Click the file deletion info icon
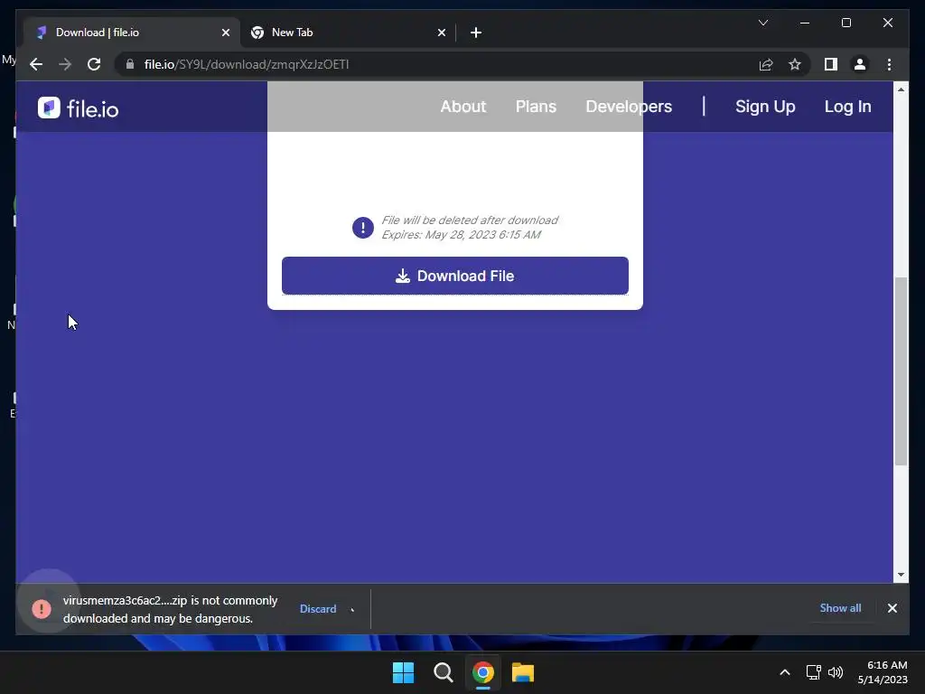This screenshot has height=694, width=925. pyautogui.click(x=363, y=227)
